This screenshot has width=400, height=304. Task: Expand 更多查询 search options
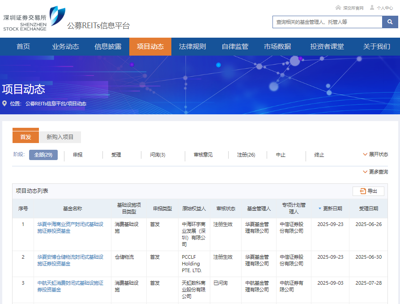click(375, 172)
